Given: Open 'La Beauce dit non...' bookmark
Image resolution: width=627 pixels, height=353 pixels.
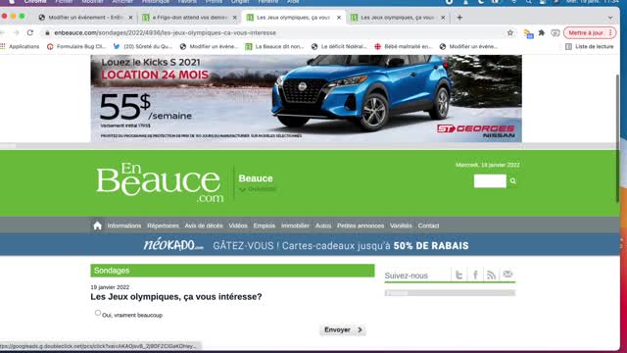Looking at the screenshot, I should point(274,46).
